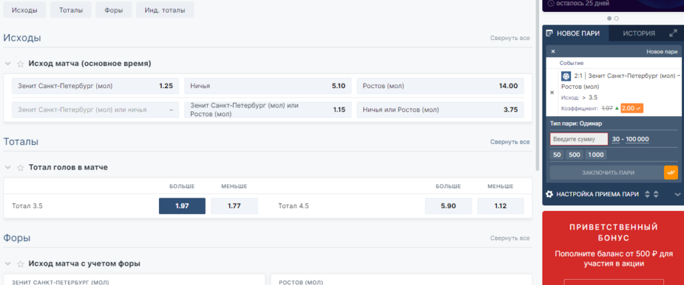684x285 pixels.
Task: Go to the second promo slide dot
Action: tap(617, 18)
